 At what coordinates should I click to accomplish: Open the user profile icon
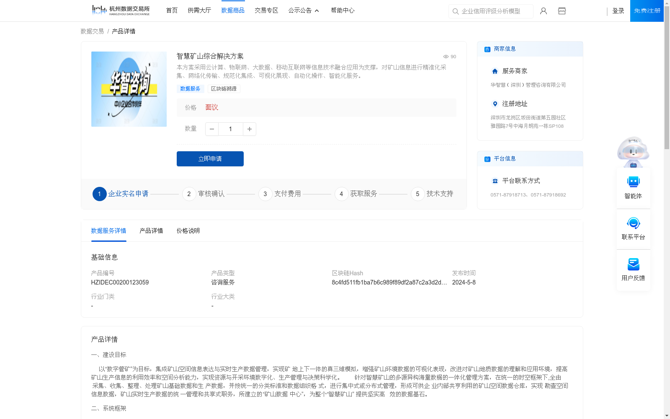coord(544,11)
